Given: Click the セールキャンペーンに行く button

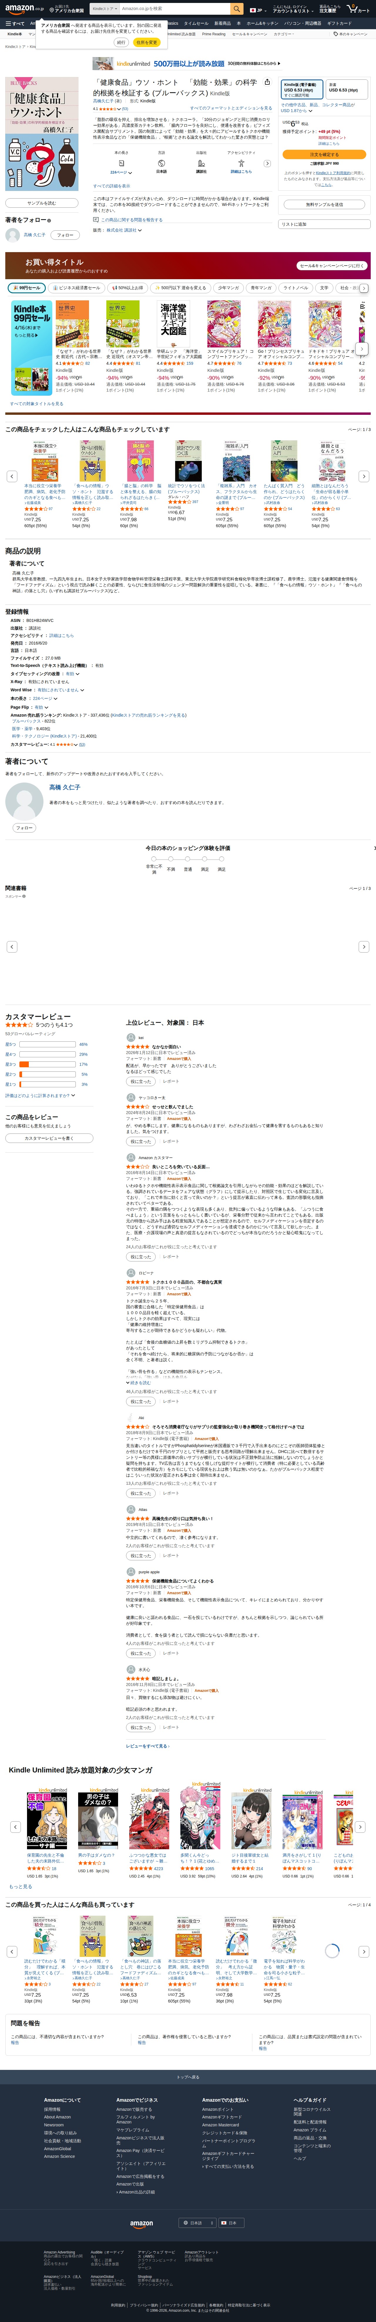Looking at the screenshot, I should 332,266.
